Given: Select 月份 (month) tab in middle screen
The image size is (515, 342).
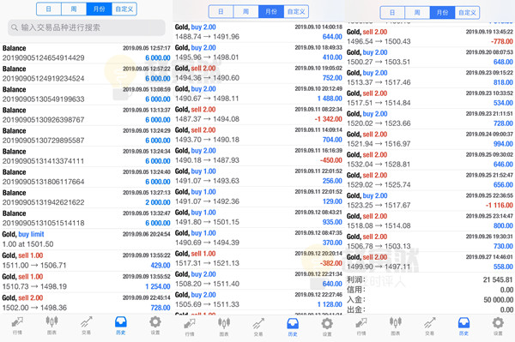Looking at the screenshot, I should (x=271, y=12).
